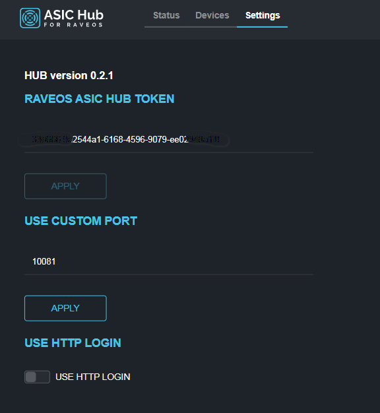Open the Devices tab
This screenshot has height=413, width=380.
(x=212, y=15)
